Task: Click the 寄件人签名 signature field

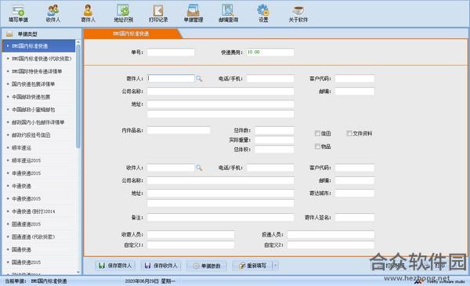Action: point(355,217)
